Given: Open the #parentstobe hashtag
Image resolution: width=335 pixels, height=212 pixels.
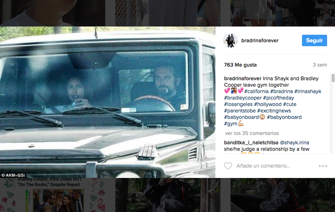Looking at the screenshot, I should tap(240, 111).
